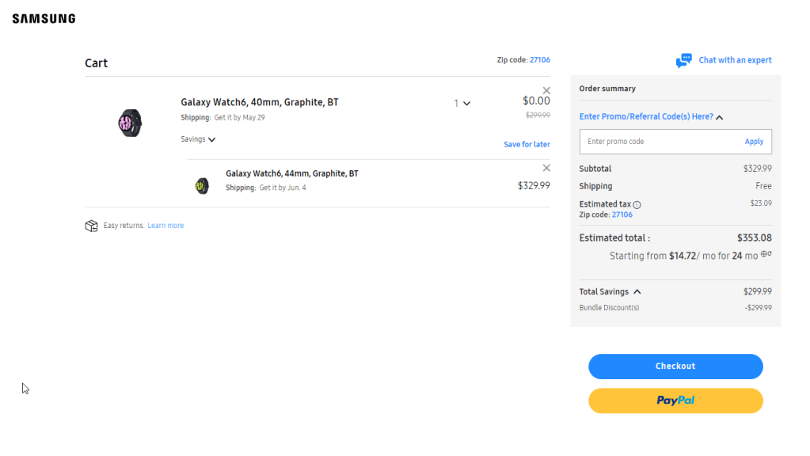The image size is (810, 456).
Task: Click the Samsung logo
Action: coord(44,18)
